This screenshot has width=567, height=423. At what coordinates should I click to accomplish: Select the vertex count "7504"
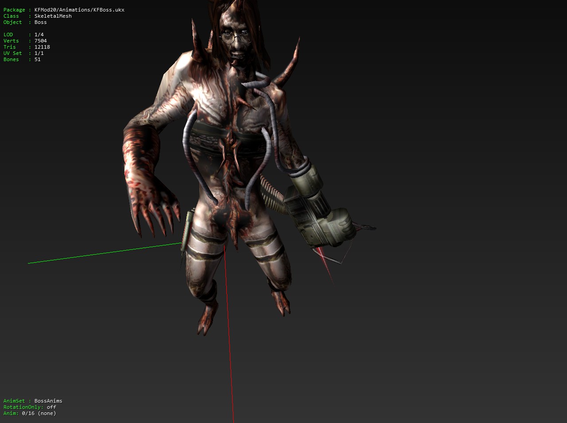pyautogui.click(x=41, y=41)
